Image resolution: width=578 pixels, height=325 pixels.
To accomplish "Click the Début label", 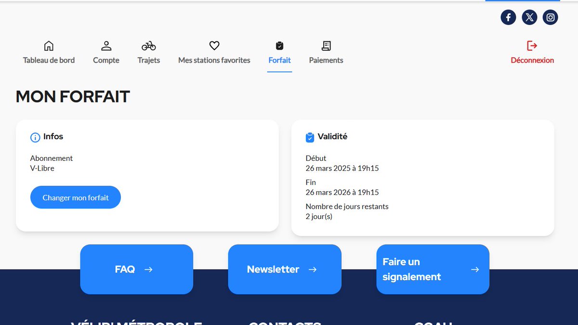I will (316, 158).
